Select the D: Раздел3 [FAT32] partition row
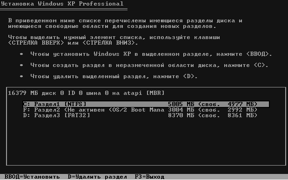Viewport: 288px width, 180px height. (140, 115)
